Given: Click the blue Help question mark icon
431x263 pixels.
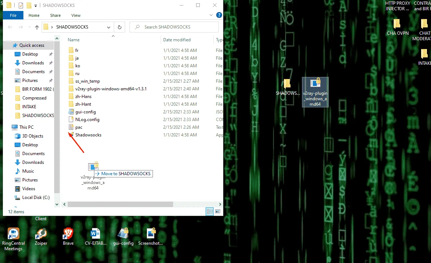Looking at the screenshot, I should pyautogui.click(x=219, y=15).
